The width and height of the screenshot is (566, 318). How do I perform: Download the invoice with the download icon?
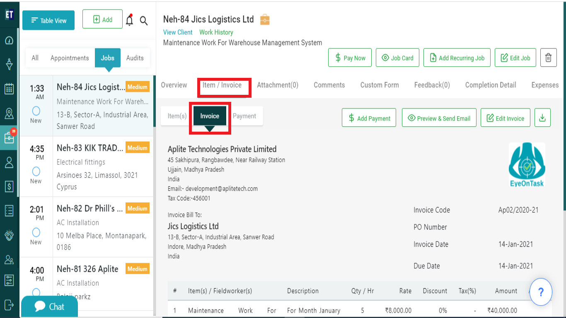[542, 118]
